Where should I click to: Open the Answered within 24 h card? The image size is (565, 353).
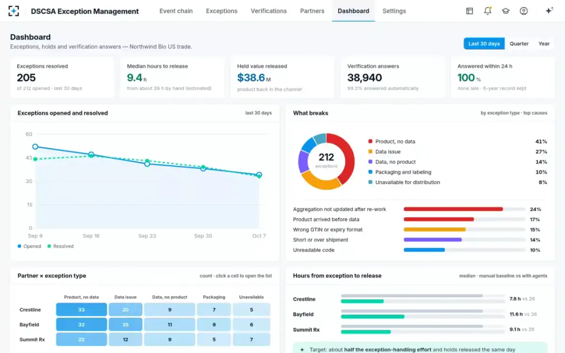[x=503, y=78]
